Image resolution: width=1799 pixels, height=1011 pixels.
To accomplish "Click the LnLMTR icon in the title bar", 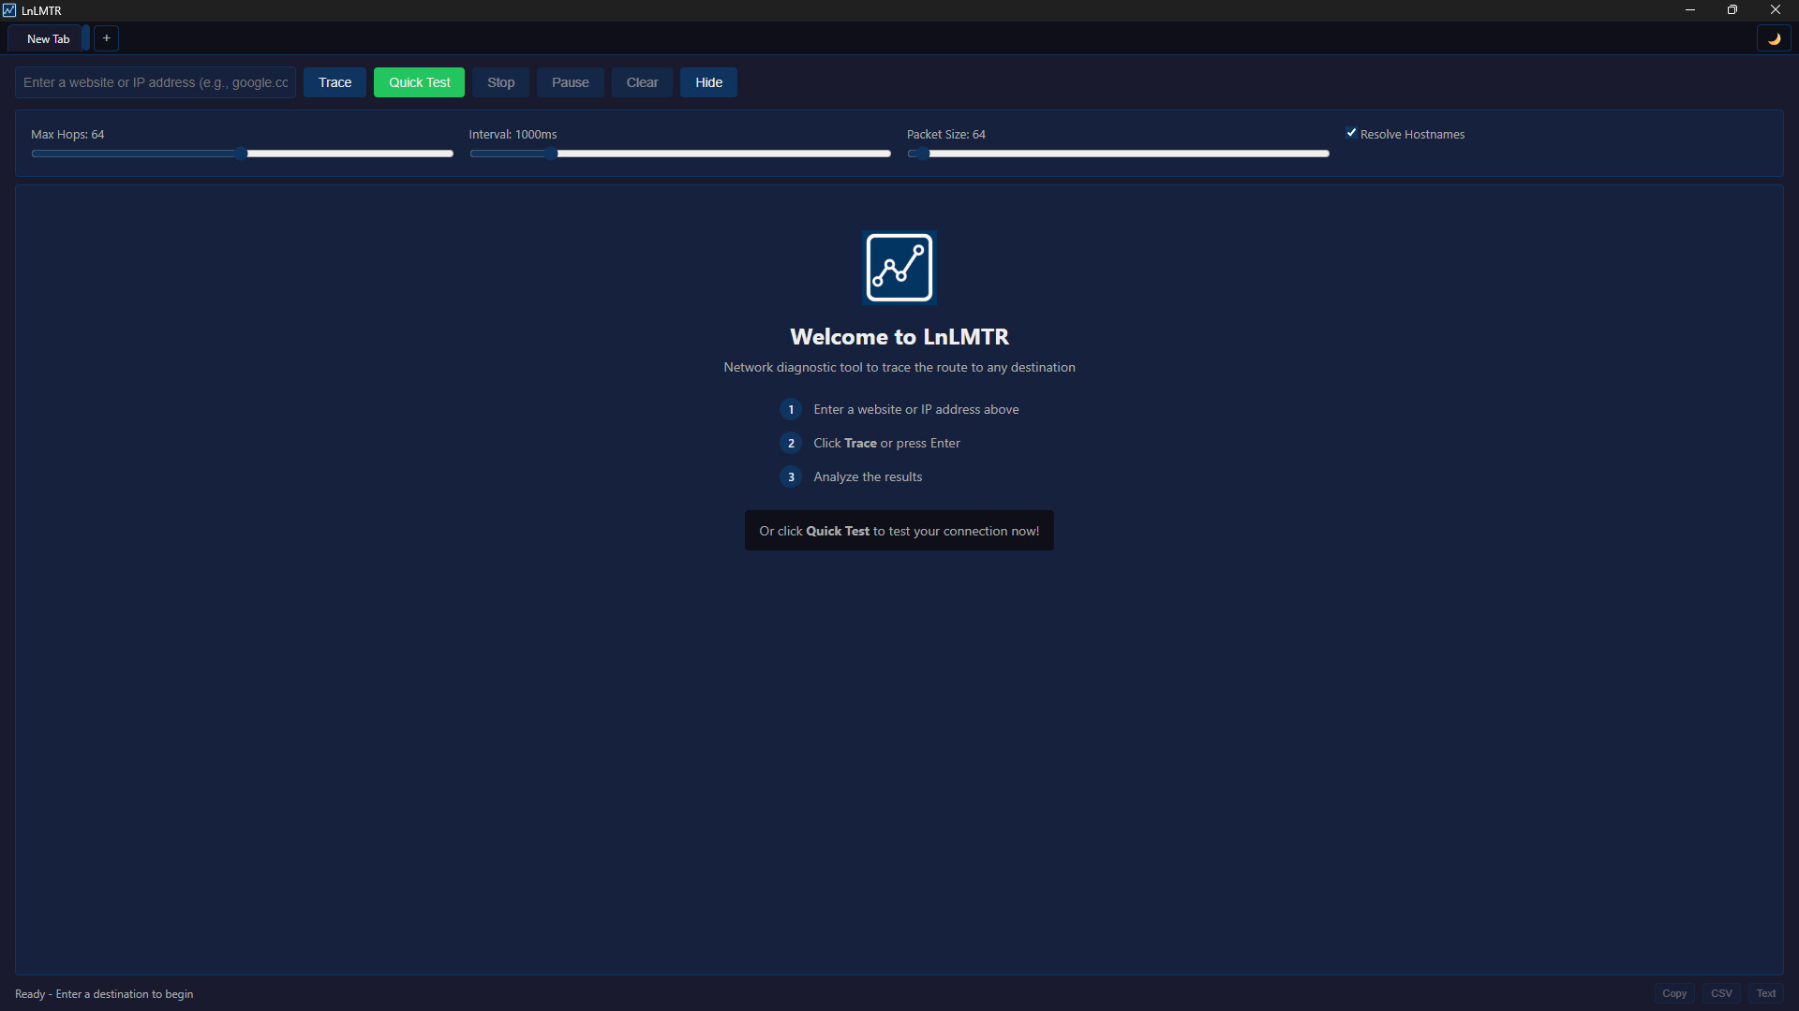I will pos(9,10).
